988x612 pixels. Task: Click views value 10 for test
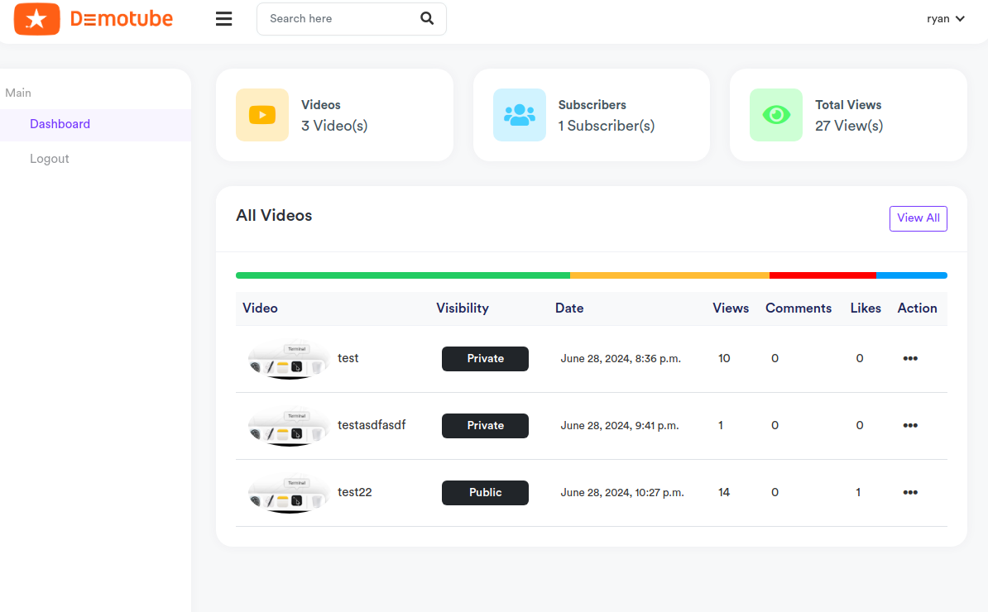[x=724, y=358]
